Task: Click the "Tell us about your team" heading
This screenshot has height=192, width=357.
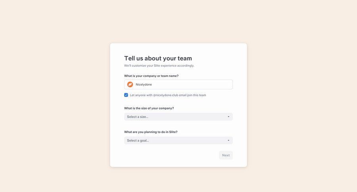Action: tap(158, 58)
